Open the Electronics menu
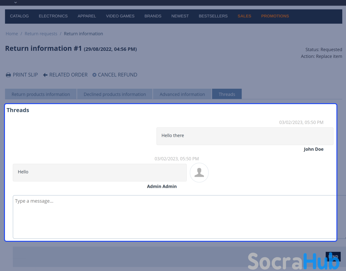Viewport: 346px width, 271px height. point(53,16)
